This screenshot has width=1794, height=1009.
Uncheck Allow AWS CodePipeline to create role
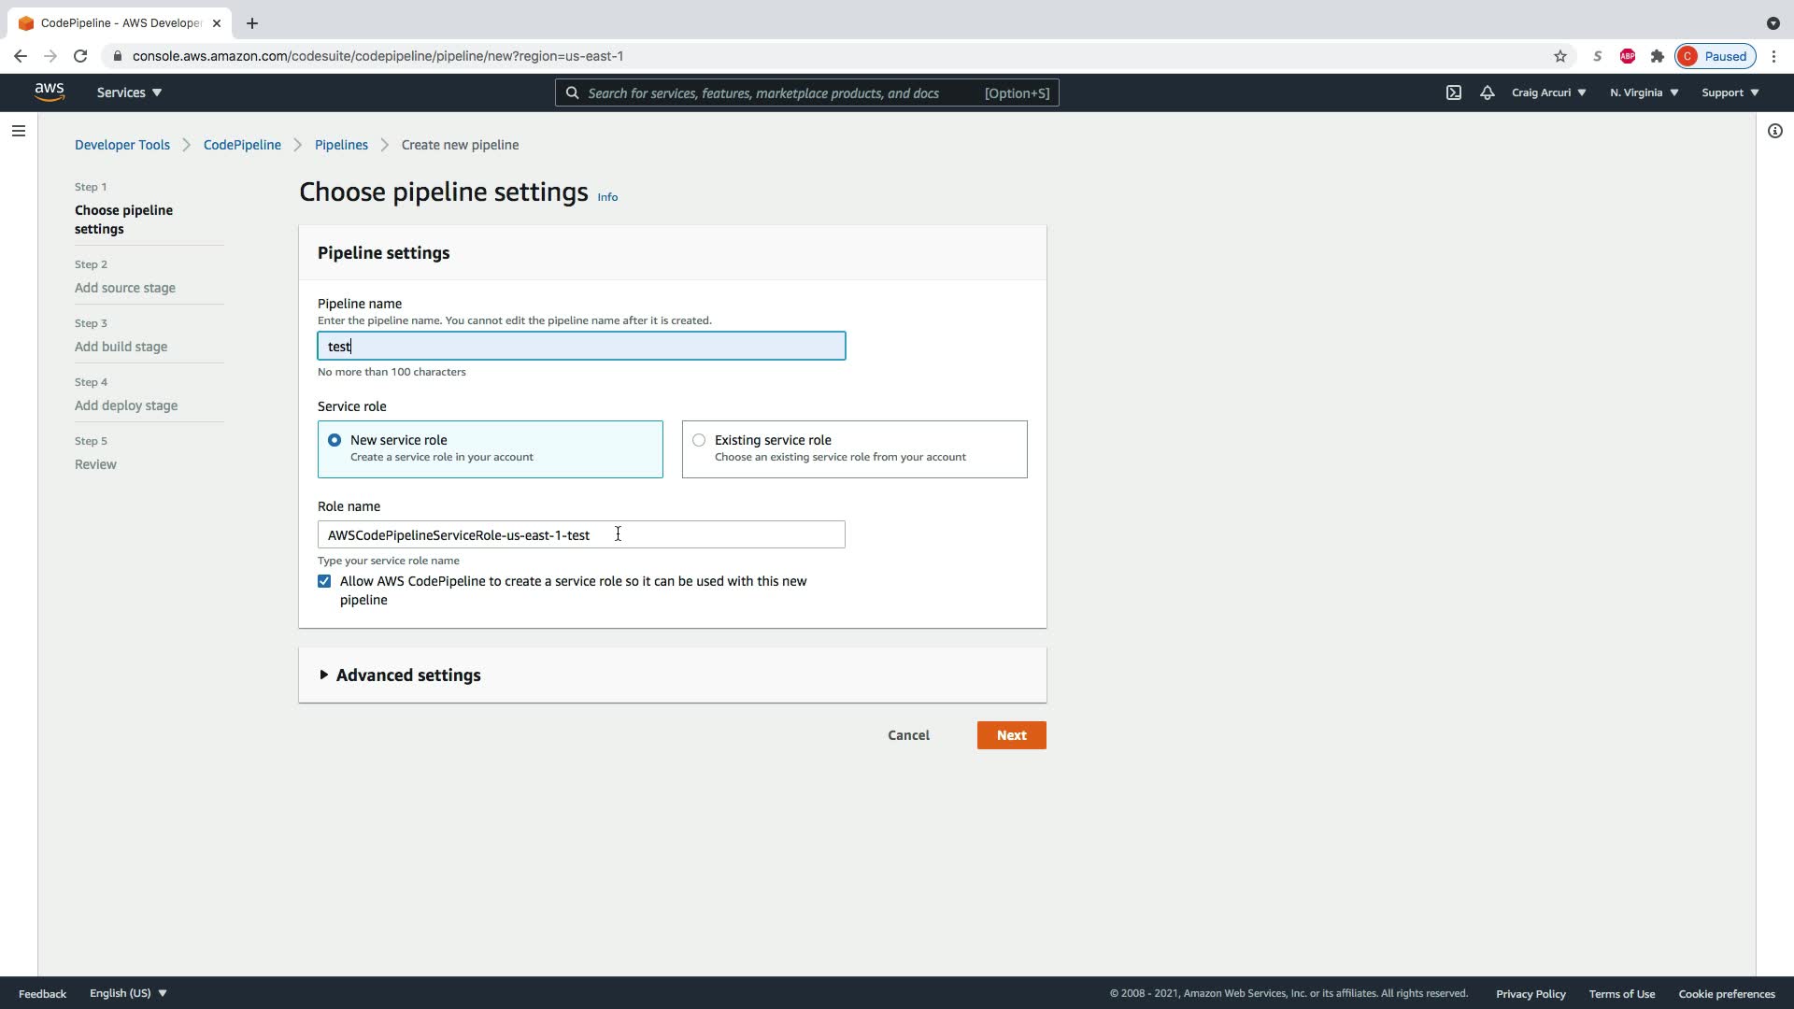tap(324, 581)
